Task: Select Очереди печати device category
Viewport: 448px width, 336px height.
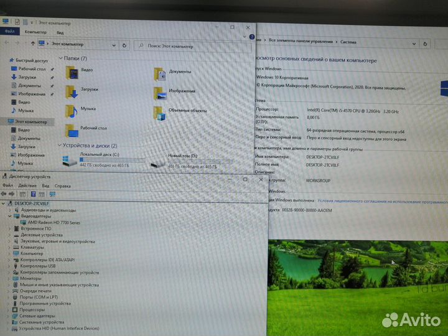Action: [x=35, y=291]
